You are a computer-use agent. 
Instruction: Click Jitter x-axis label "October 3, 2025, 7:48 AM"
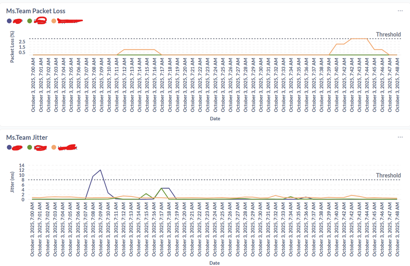(x=397, y=229)
